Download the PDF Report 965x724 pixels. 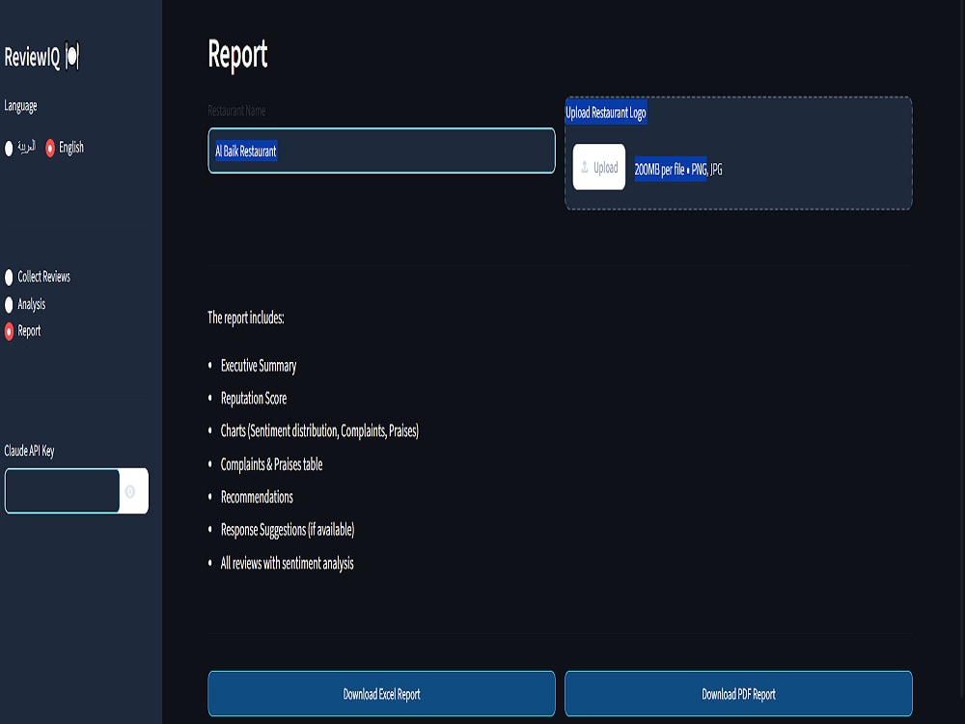click(x=738, y=694)
